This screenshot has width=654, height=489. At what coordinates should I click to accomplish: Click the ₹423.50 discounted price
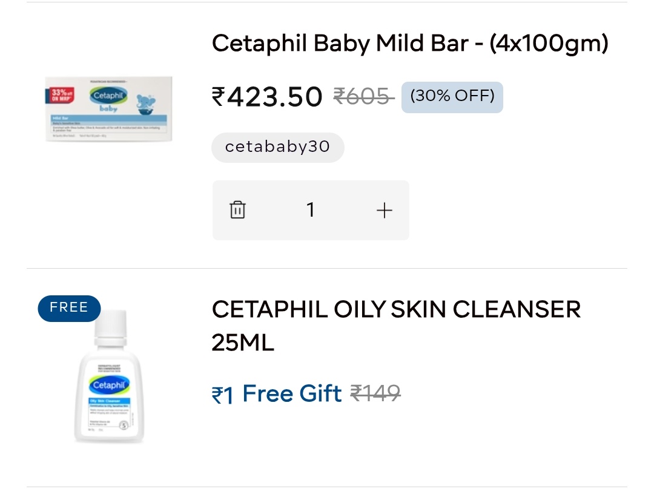coord(267,97)
